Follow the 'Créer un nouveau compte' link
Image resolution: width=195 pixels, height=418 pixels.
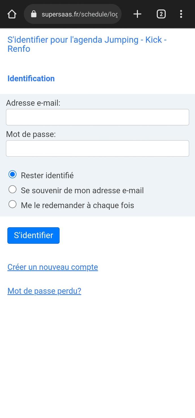coord(53,267)
